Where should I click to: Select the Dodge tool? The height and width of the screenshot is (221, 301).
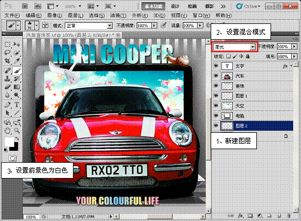point(17,95)
